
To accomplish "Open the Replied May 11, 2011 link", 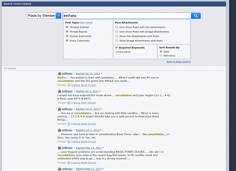I will (89, 169).
